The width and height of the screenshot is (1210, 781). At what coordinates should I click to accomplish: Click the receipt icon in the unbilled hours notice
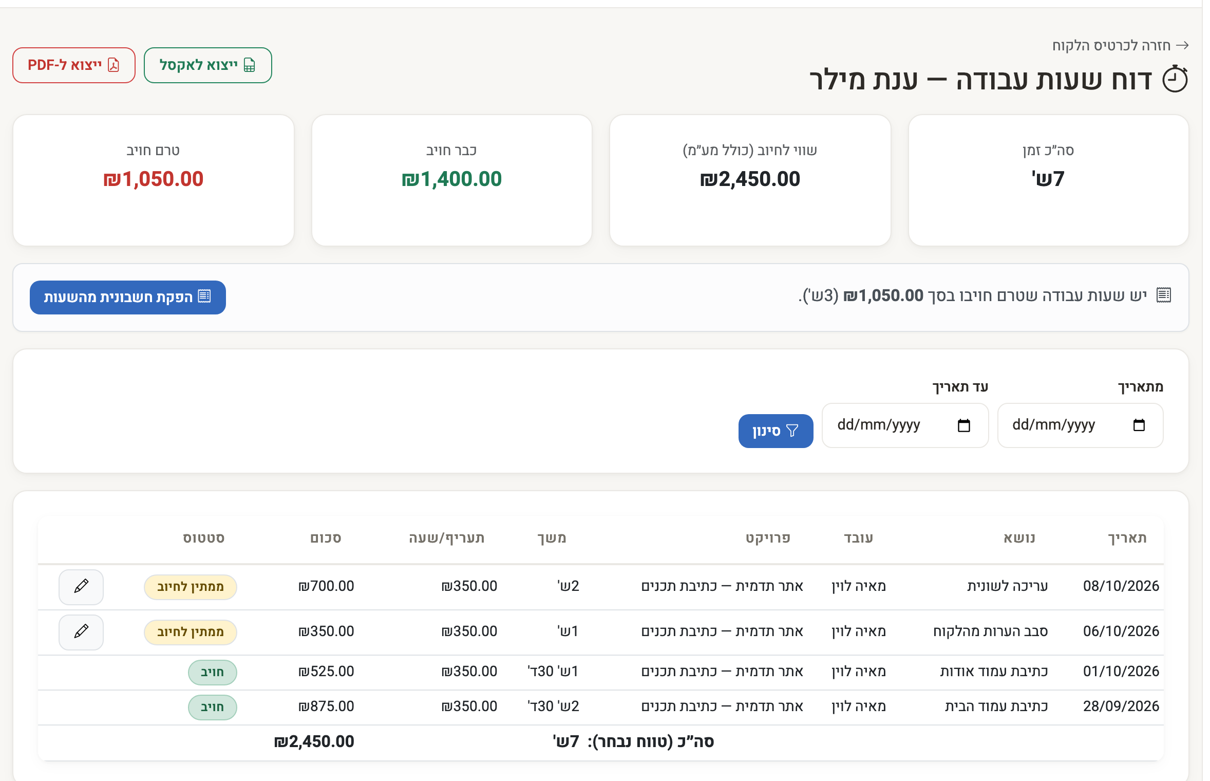click(1164, 295)
